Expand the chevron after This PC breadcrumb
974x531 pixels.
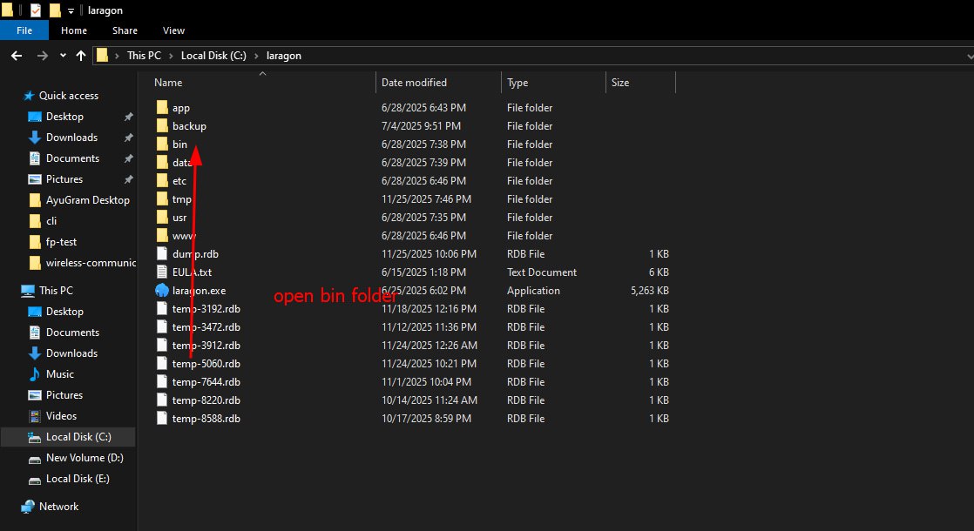(171, 56)
